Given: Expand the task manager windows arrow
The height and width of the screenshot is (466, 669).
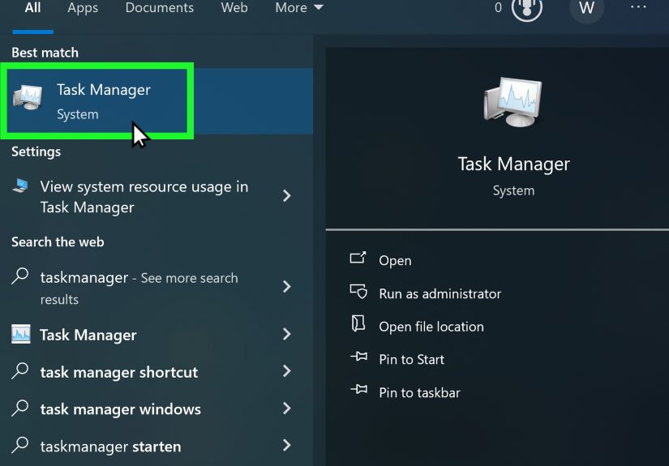Looking at the screenshot, I should (287, 408).
